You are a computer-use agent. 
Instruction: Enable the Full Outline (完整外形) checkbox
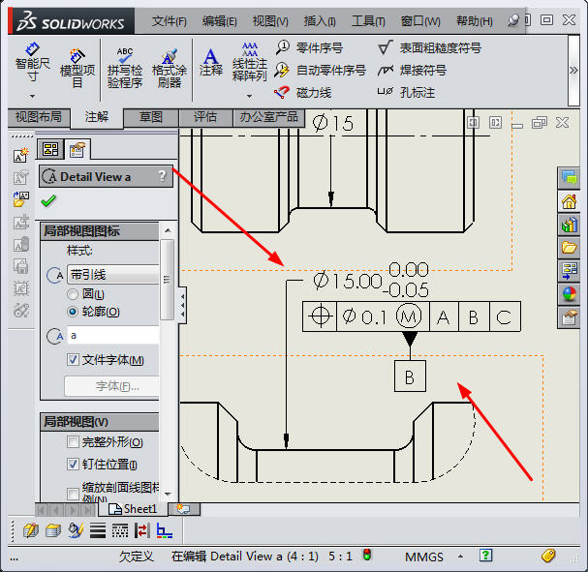(73, 442)
